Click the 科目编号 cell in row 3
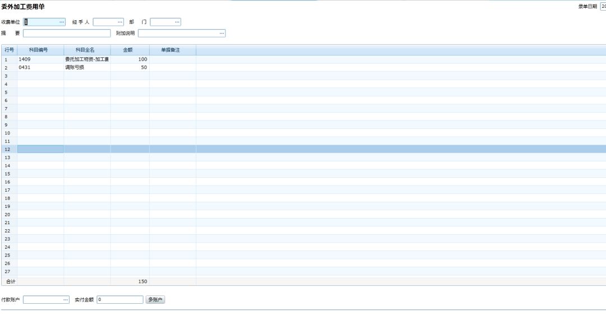The height and width of the screenshot is (320, 606). (40, 76)
